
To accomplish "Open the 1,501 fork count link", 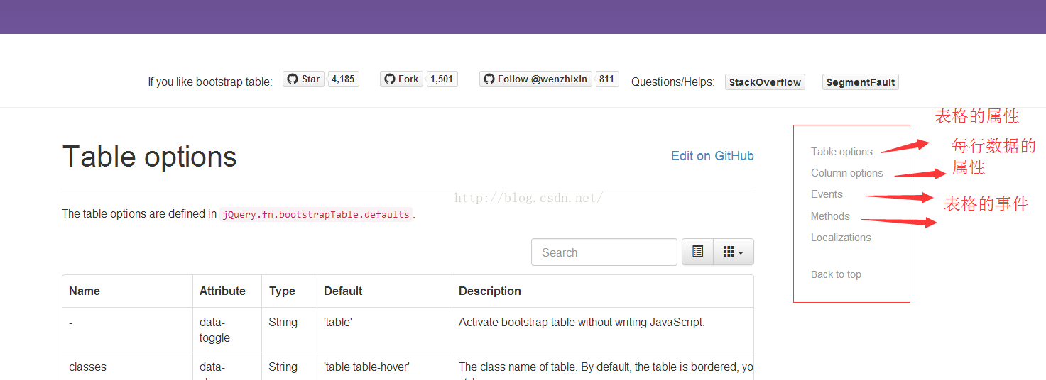I will 442,79.
